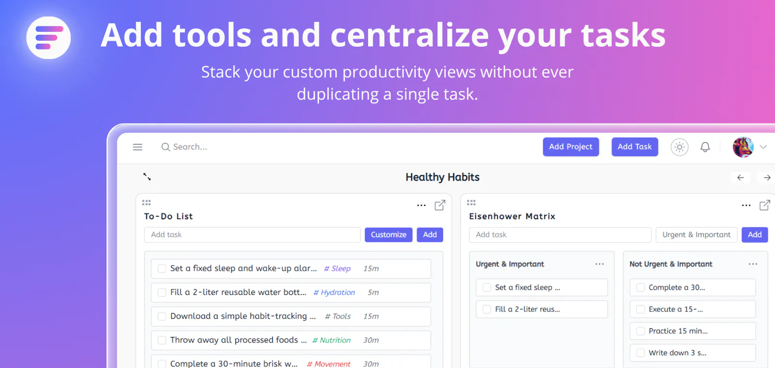This screenshot has width=775, height=368.
Task: Check off 'Download a simple habit-tracking' task
Action: [162, 316]
